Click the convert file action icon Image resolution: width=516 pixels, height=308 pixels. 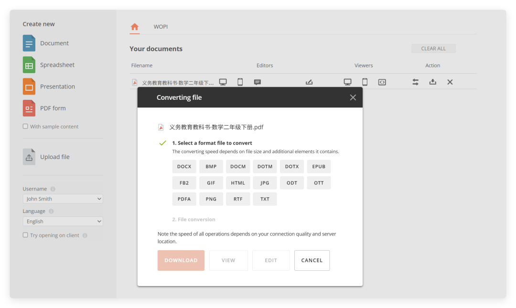pyautogui.click(x=416, y=82)
